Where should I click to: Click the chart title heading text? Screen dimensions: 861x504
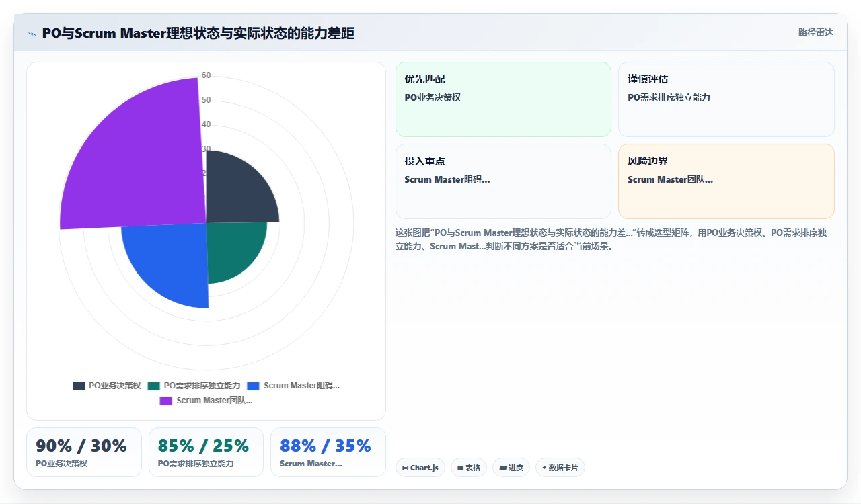pyautogui.click(x=198, y=33)
